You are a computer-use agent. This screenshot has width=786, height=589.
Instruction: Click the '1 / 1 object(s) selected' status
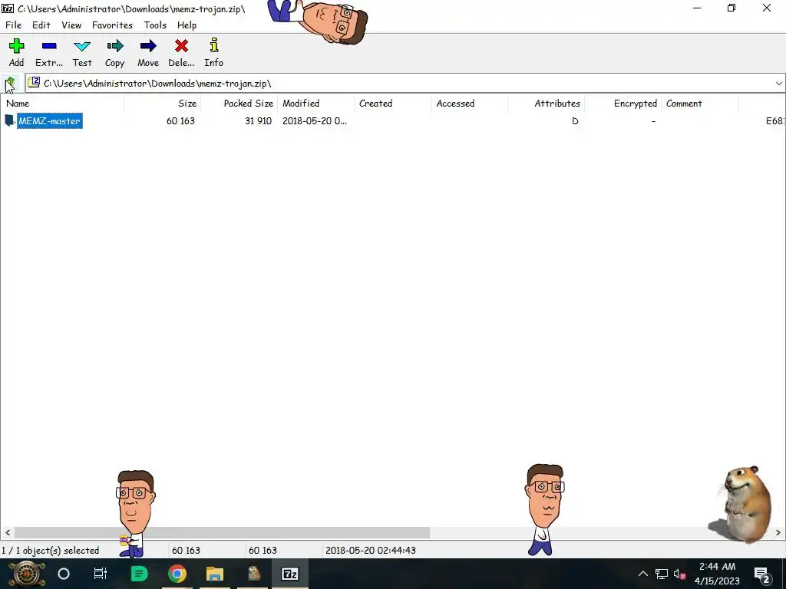(x=50, y=550)
